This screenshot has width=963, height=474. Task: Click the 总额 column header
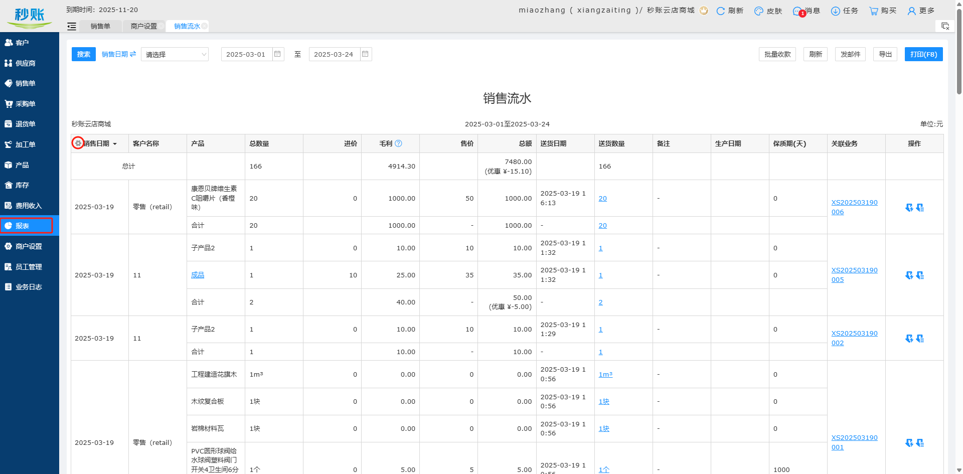(507, 143)
